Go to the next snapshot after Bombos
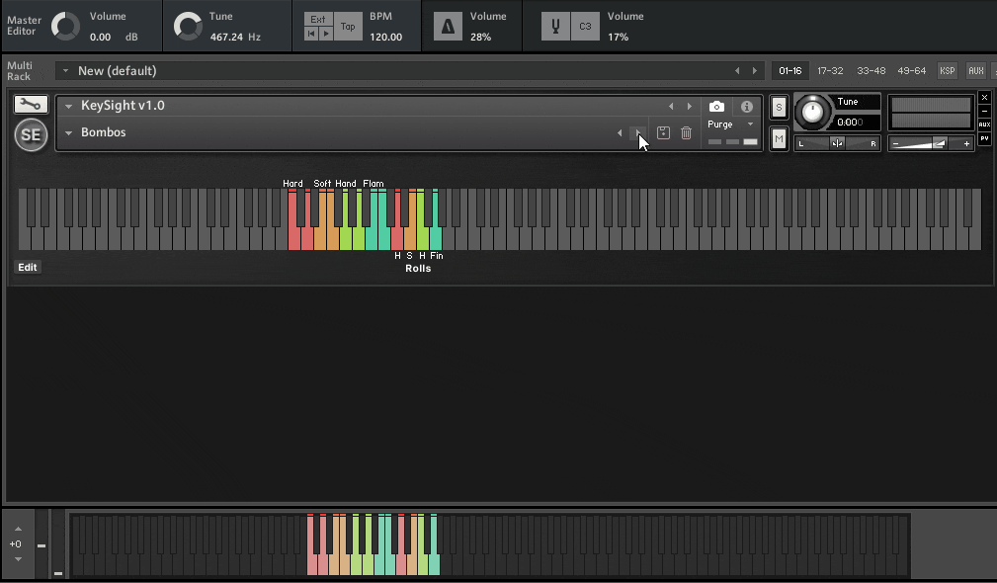Viewport: 997px width, 583px height. [637, 132]
